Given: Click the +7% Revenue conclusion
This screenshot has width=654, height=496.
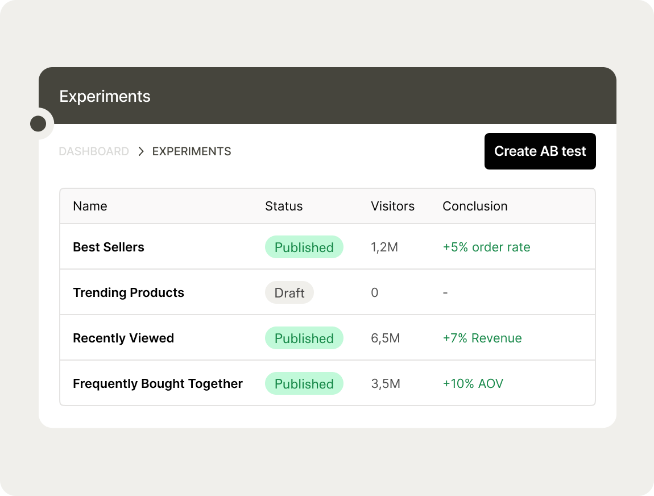Looking at the screenshot, I should [x=482, y=338].
